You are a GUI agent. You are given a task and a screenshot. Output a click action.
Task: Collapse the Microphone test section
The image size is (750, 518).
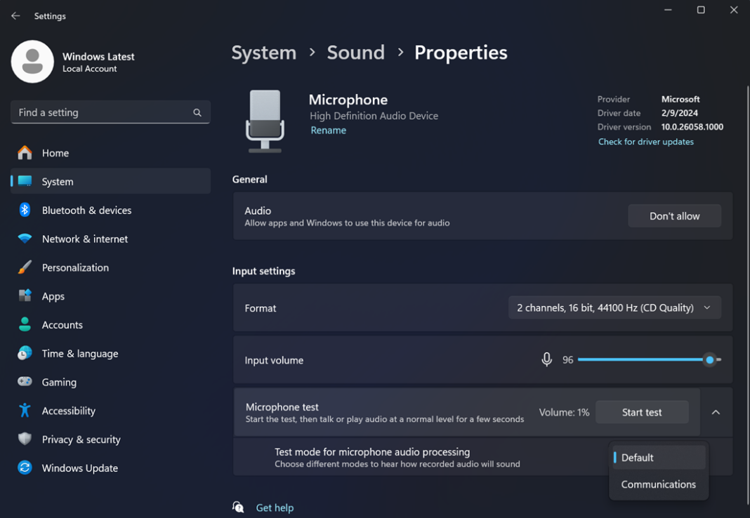[x=716, y=412]
